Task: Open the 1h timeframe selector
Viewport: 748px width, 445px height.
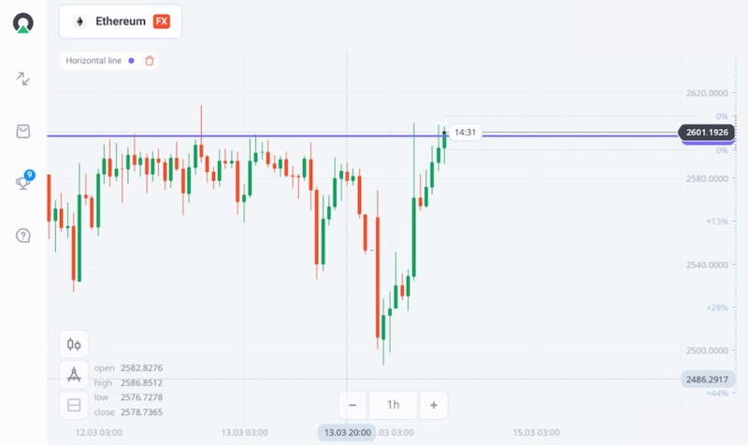Action: [393, 405]
